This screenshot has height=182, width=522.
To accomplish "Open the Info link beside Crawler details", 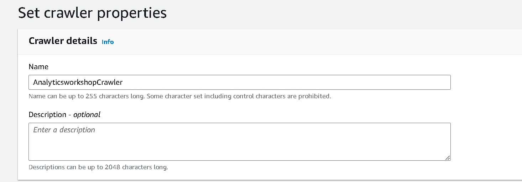I will (x=108, y=42).
